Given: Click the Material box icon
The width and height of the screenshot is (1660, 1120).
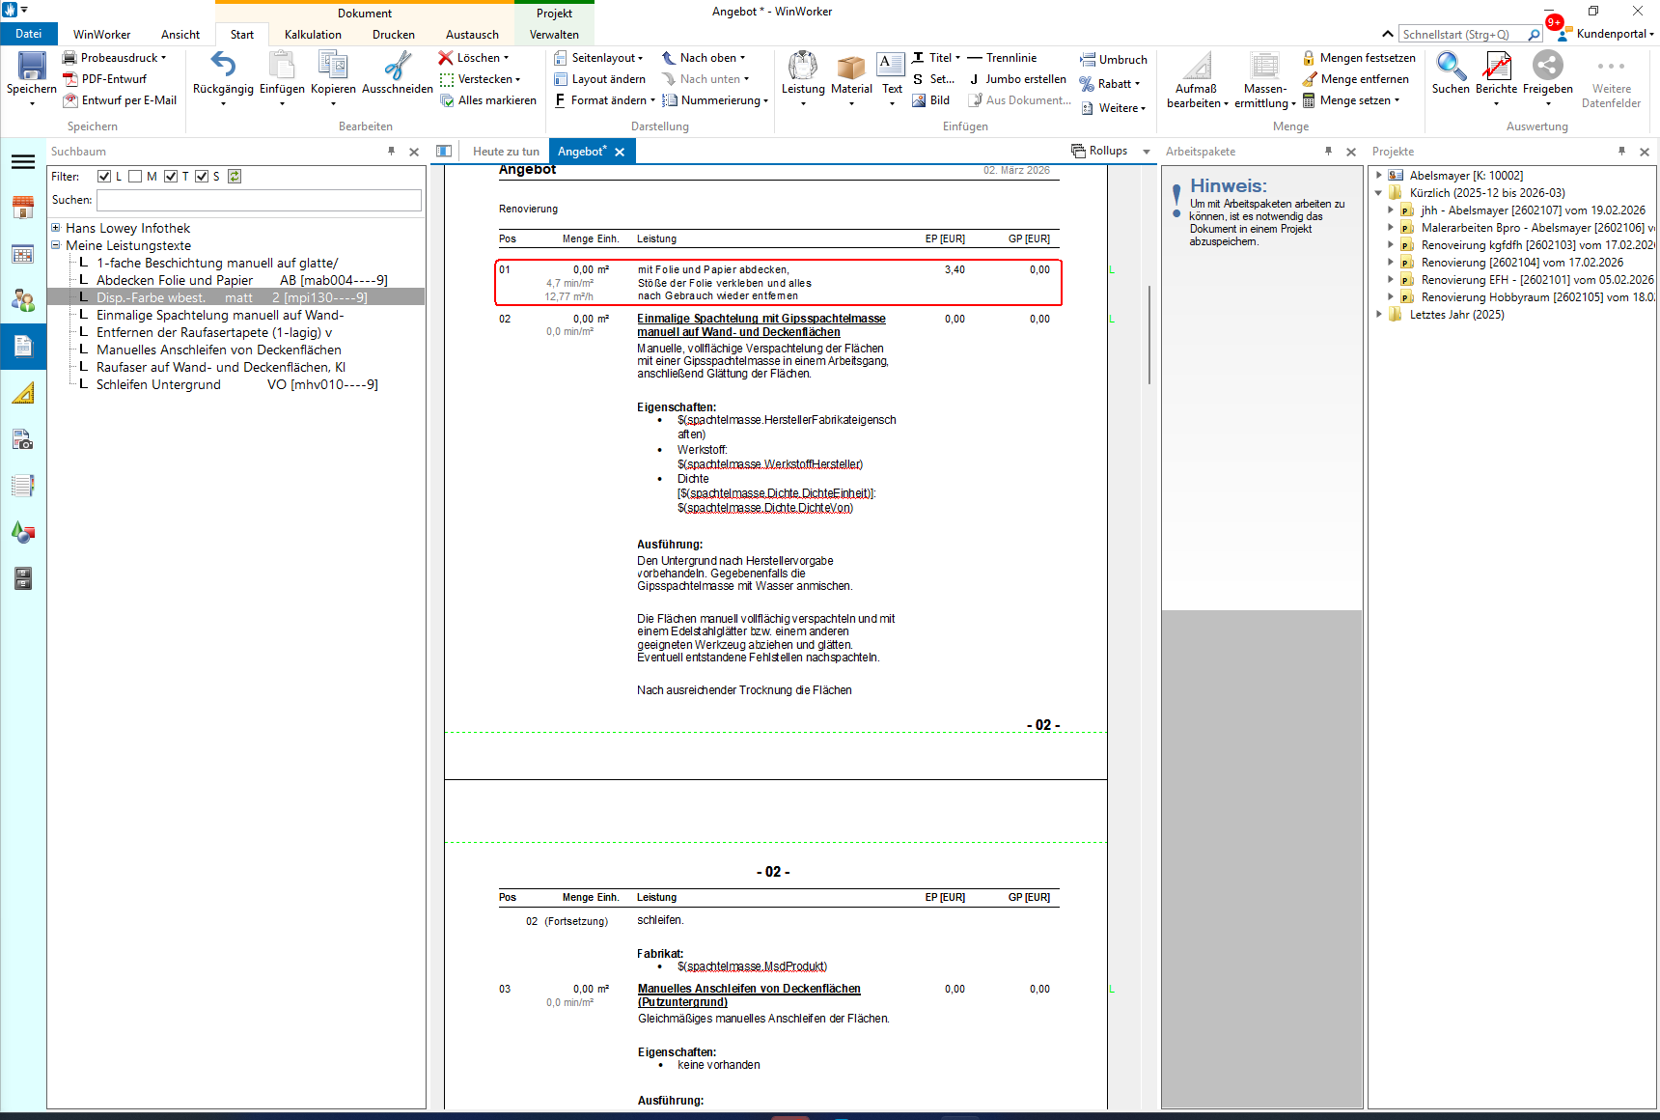Looking at the screenshot, I should click(x=850, y=67).
